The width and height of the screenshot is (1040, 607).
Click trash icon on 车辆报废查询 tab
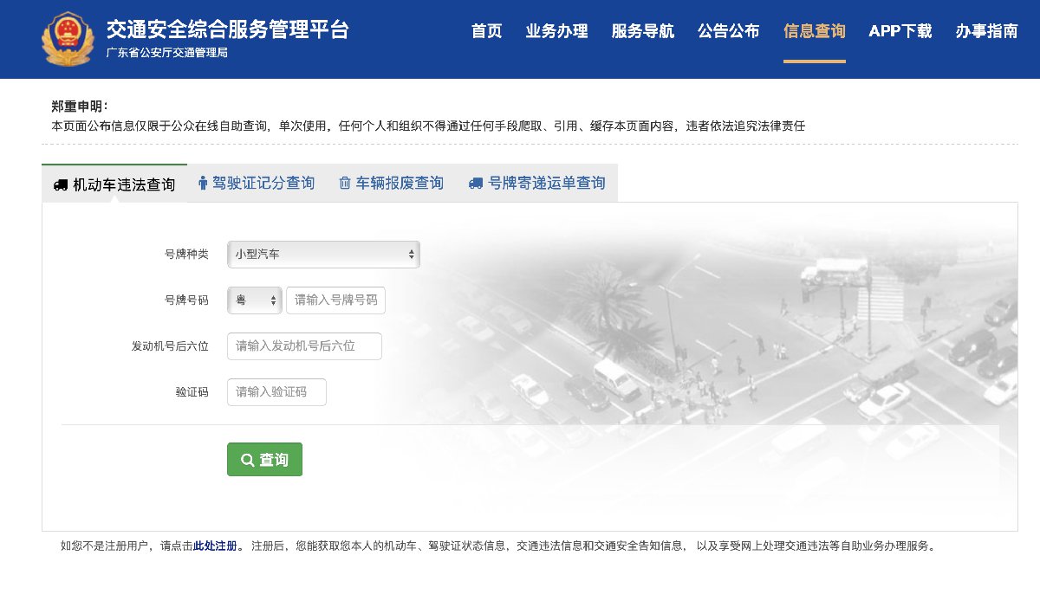click(345, 184)
